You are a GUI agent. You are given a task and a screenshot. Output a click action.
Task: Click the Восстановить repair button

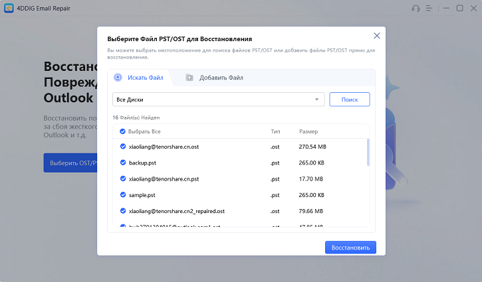[x=350, y=247]
